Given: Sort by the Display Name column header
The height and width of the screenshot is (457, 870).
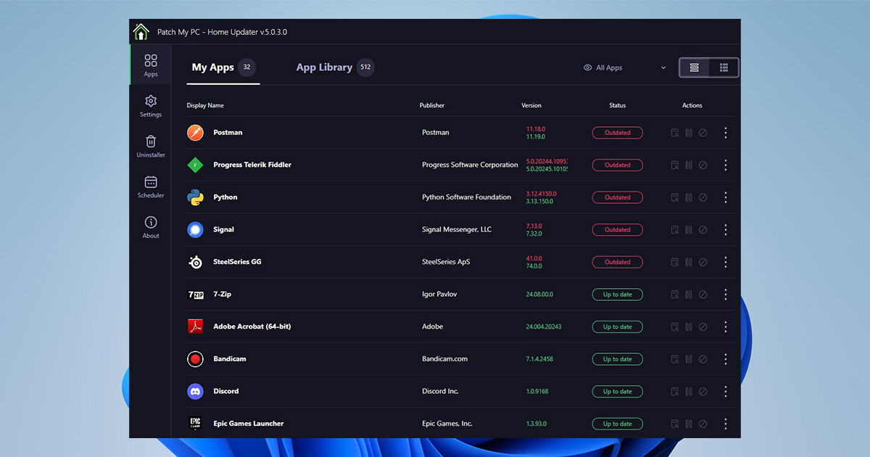Looking at the screenshot, I should tap(205, 105).
